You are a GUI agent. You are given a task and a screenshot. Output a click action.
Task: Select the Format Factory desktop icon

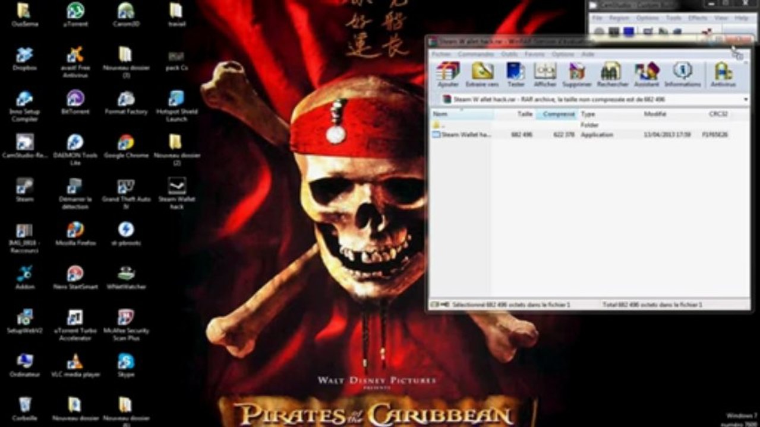click(126, 103)
